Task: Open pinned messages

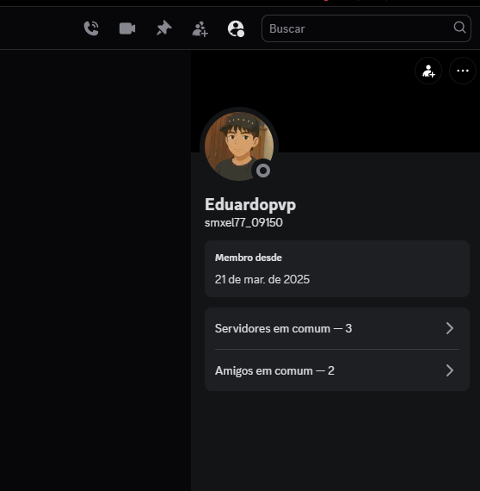Action: point(163,28)
